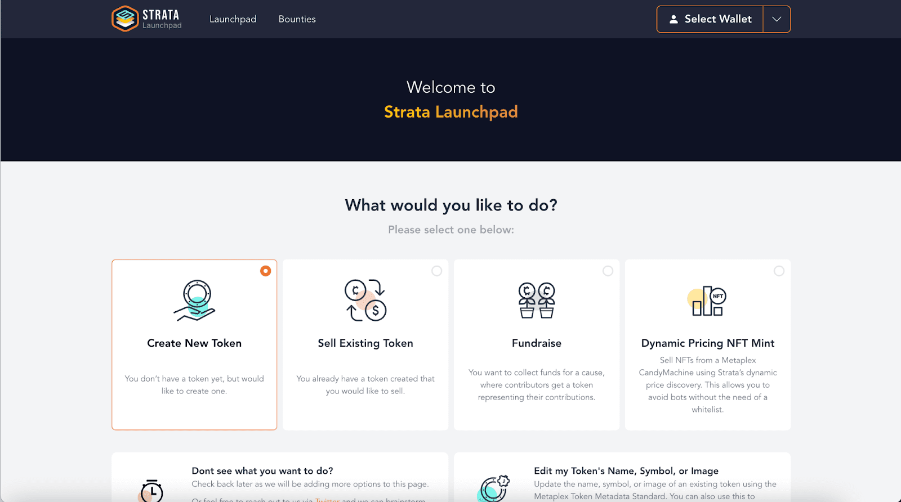Click the 'Welcome to' hero text
Viewport: 901px width, 502px height.
coord(451,87)
